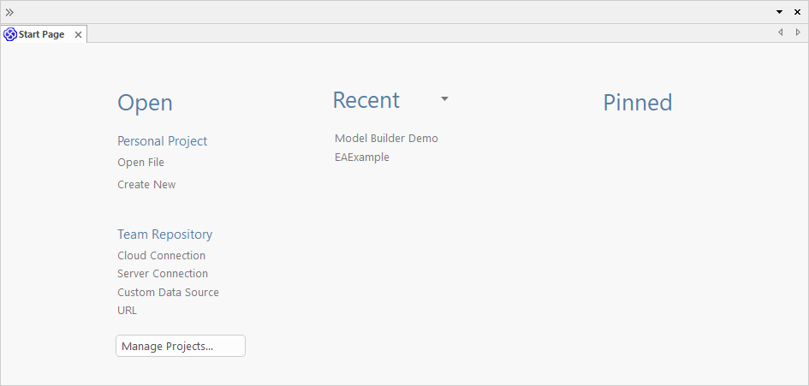Close the active document window with X icon
The width and height of the screenshot is (809, 386).
tap(797, 12)
